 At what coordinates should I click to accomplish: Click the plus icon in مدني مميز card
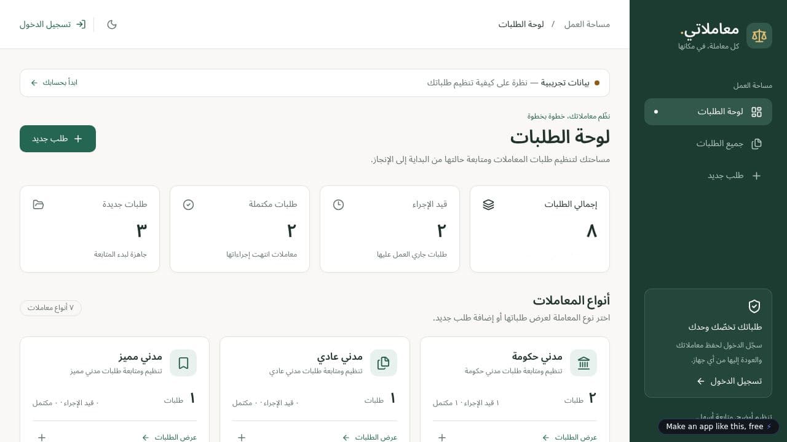click(42, 438)
